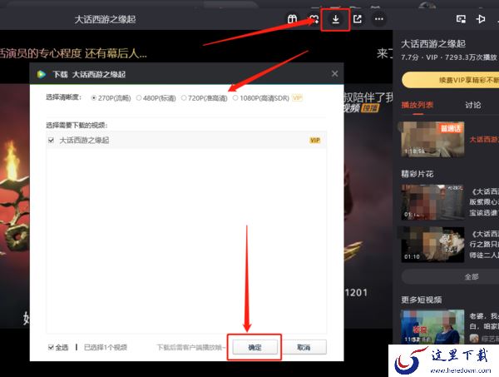Click the picture-in-picture mini window icon
This screenshot has width=499, height=377.
coord(461,19)
